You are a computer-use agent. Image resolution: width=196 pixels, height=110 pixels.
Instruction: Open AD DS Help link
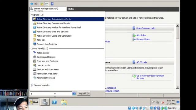141,62
